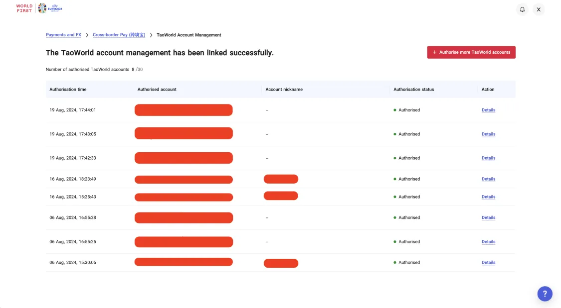Screen dimensions: 561x308
Task: Open the notifications bell icon
Action: [522, 9]
